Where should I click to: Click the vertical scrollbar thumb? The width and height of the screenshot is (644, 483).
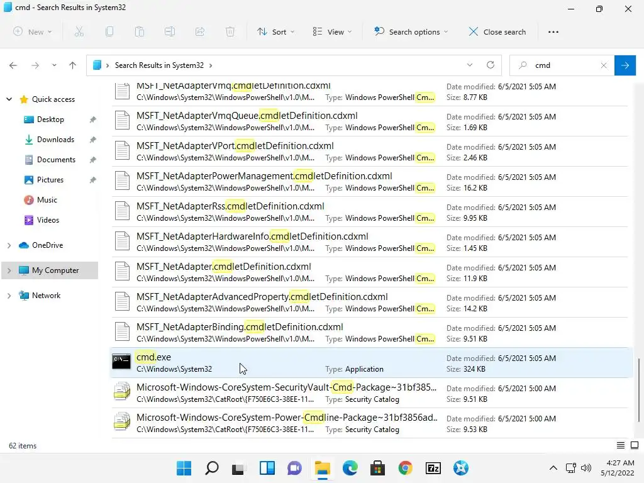638,390
